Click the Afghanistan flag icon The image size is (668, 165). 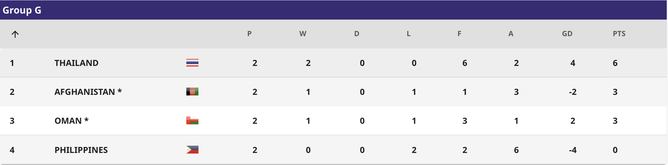[192, 92]
